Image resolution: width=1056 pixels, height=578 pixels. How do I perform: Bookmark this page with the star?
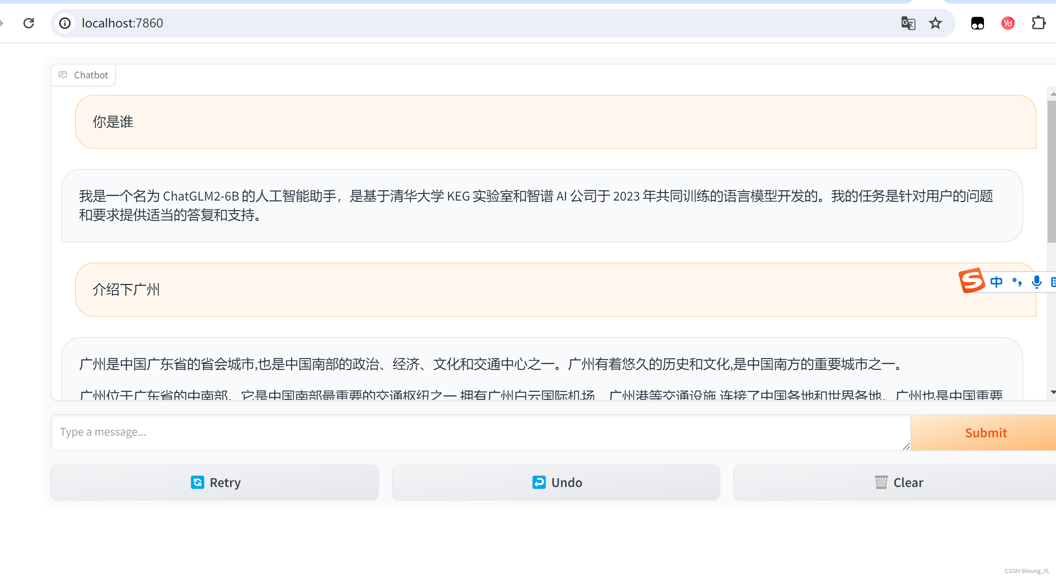[x=935, y=23]
